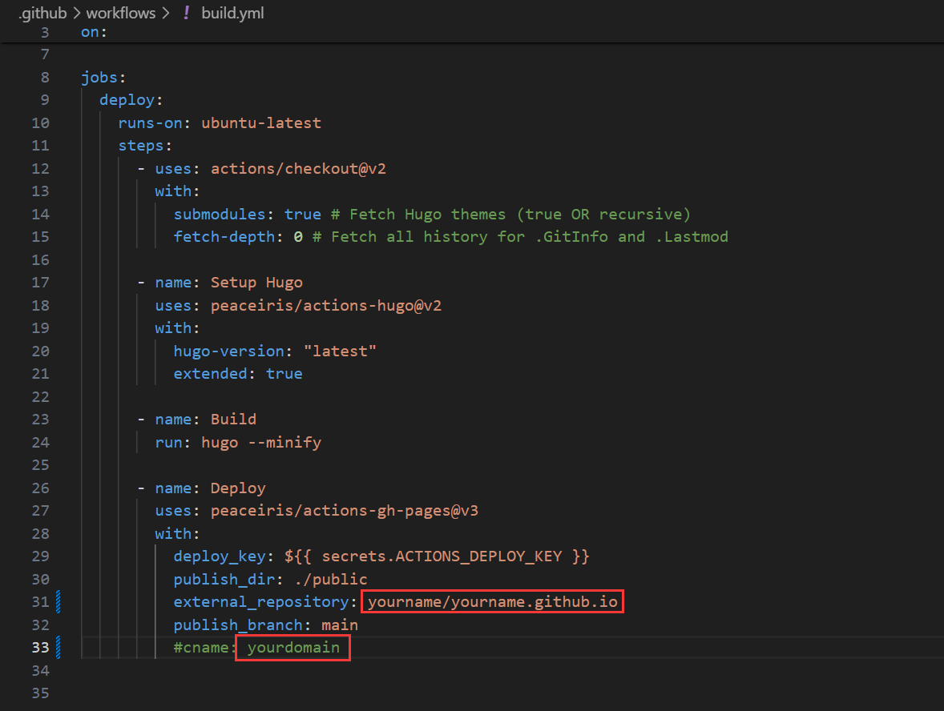
Task: Place cursor on the yourdomain text
Action: click(293, 647)
